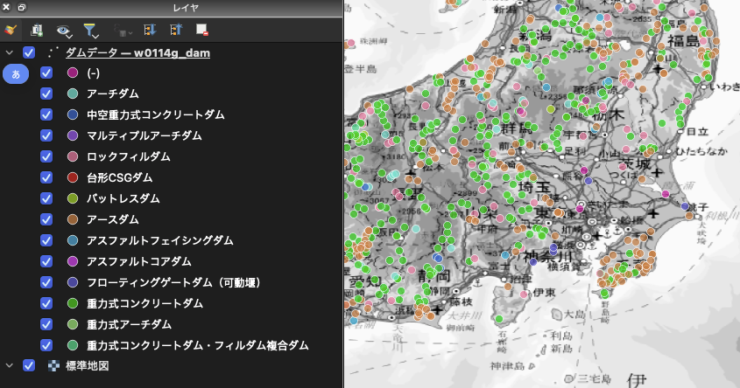The width and height of the screenshot is (740, 388).
Task: Uncheck 重力式コンクリートダム・フィルダム複合ダム checkbox
Action: click(x=46, y=345)
